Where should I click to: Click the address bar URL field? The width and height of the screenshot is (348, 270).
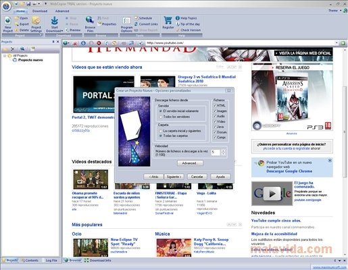(x=240, y=43)
